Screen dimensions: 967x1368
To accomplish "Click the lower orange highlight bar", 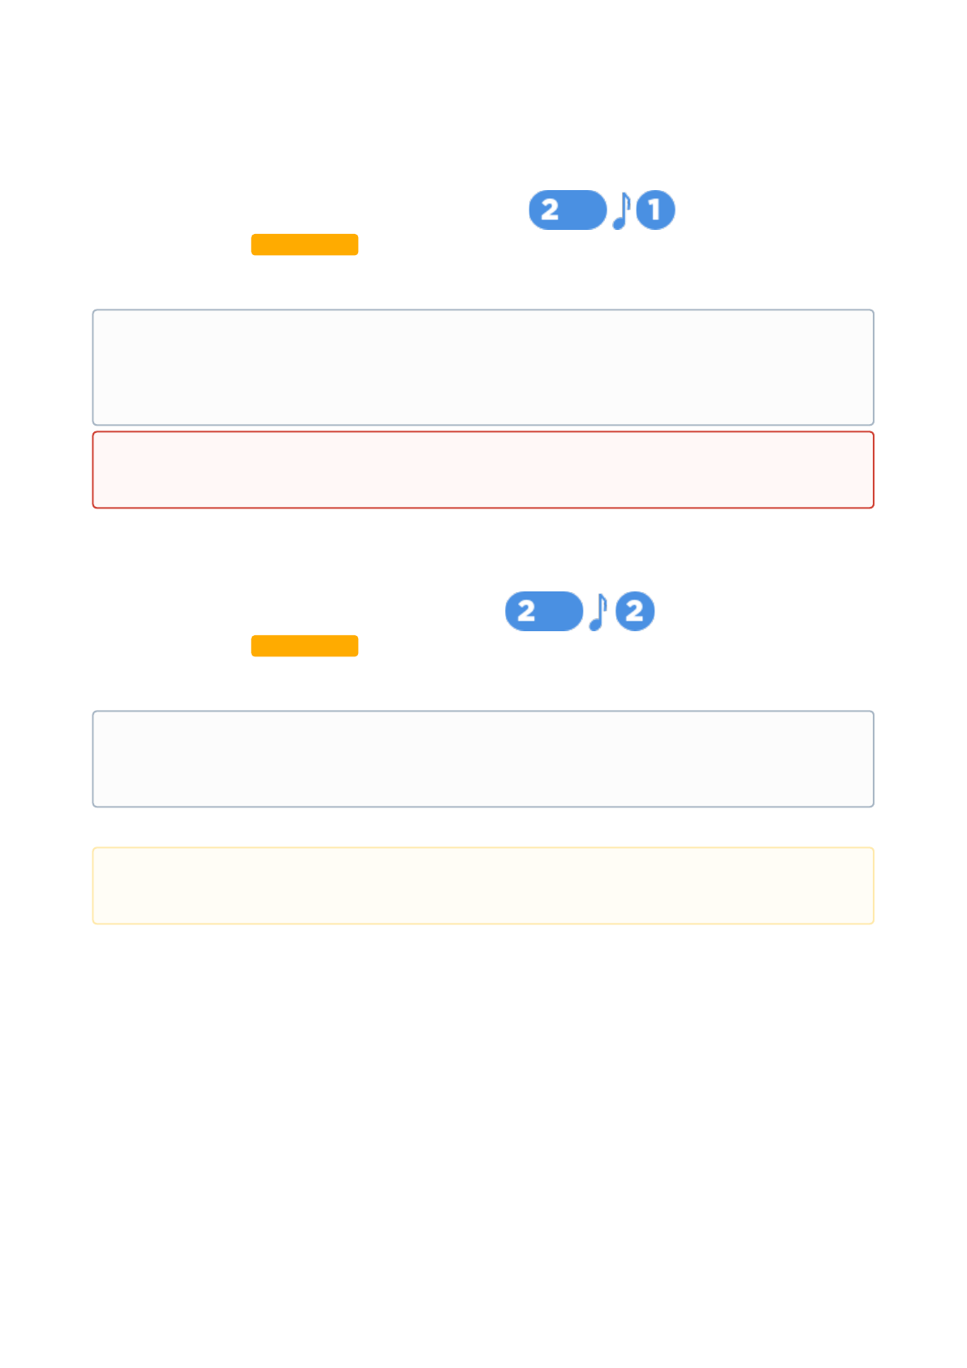I will [304, 646].
